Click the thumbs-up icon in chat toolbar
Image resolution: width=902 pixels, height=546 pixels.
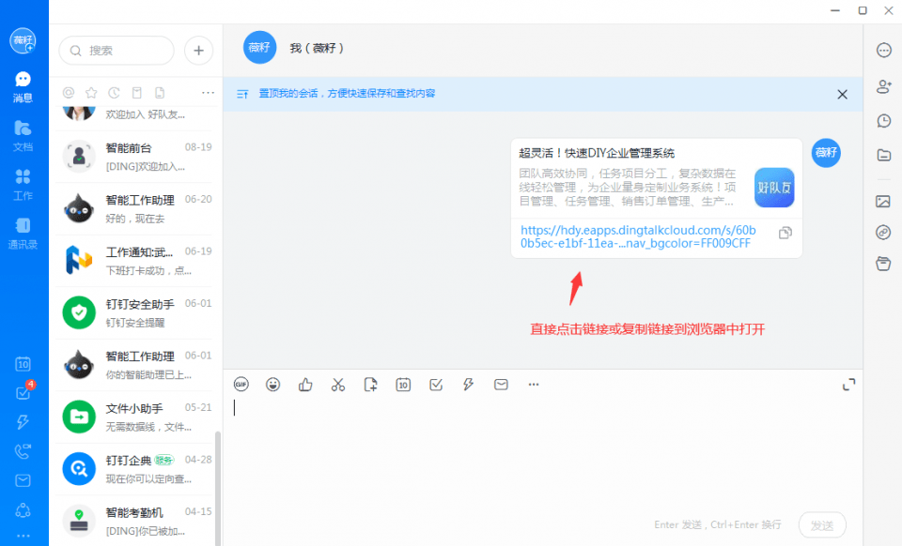[305, 385]
